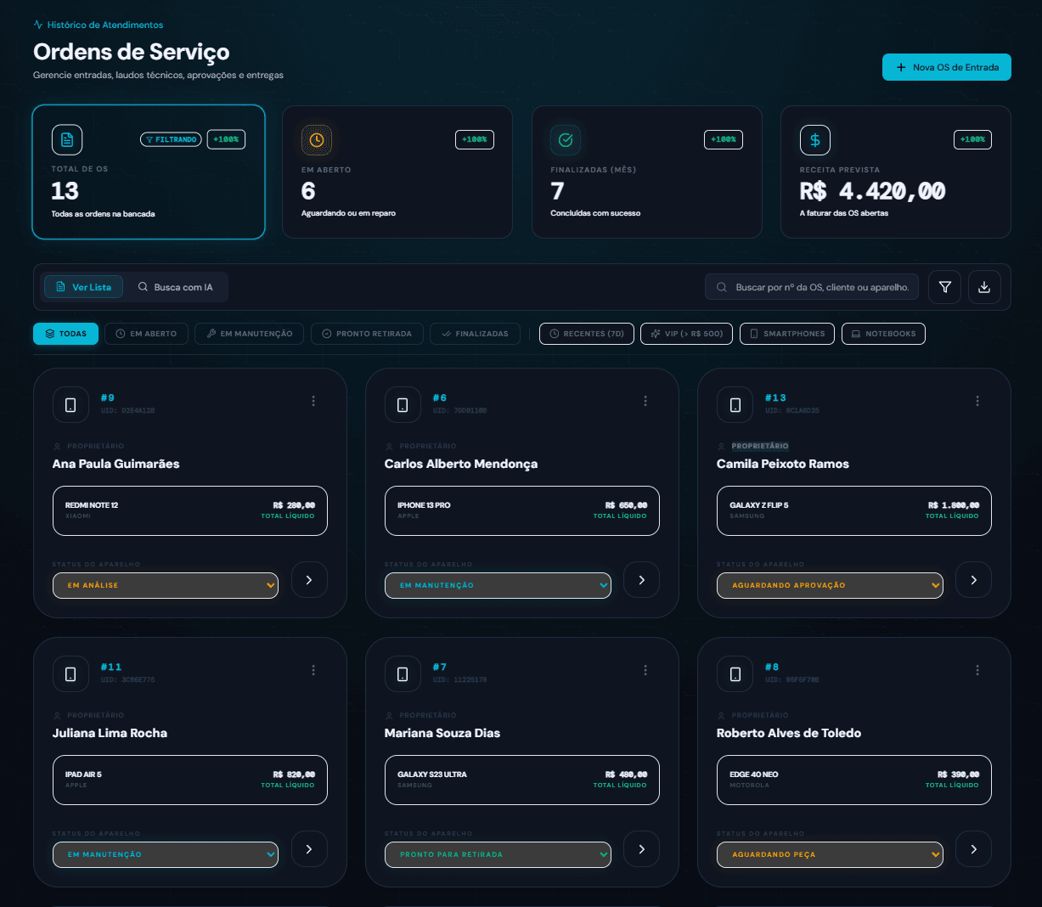Image resolution: width=1042 pixels, height=907 pixels.
Task: Click the Galaxy S23 Ultra device box
Action: tap(522, 780)
